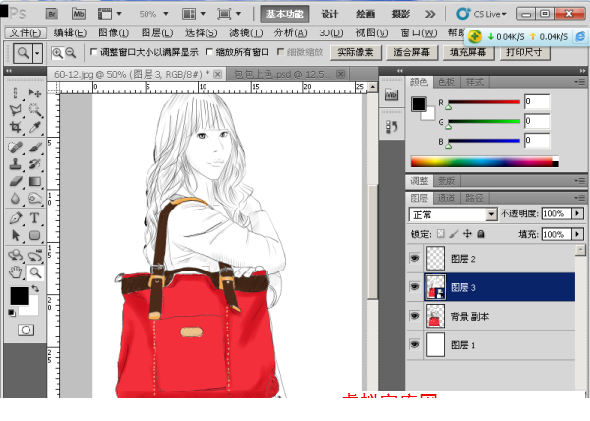Select the 3D Rotate tool

(15, 255)
